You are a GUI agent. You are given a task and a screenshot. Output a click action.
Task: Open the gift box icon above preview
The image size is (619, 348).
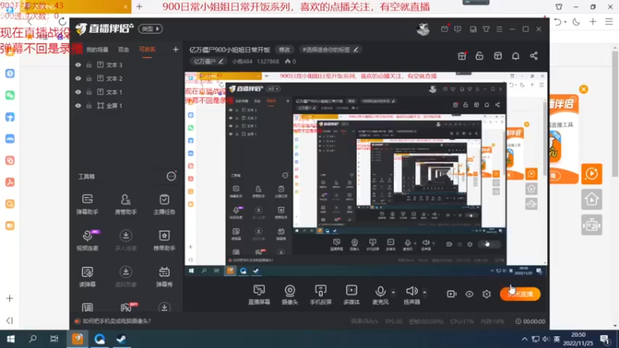point(462,56)
